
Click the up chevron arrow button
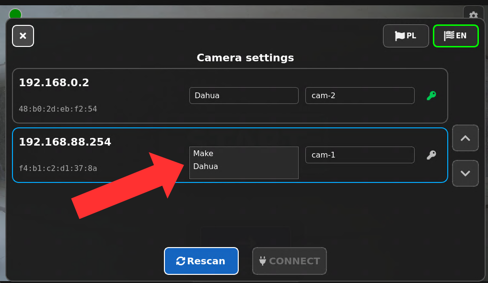pyautogui.click(x=465, y=138)
